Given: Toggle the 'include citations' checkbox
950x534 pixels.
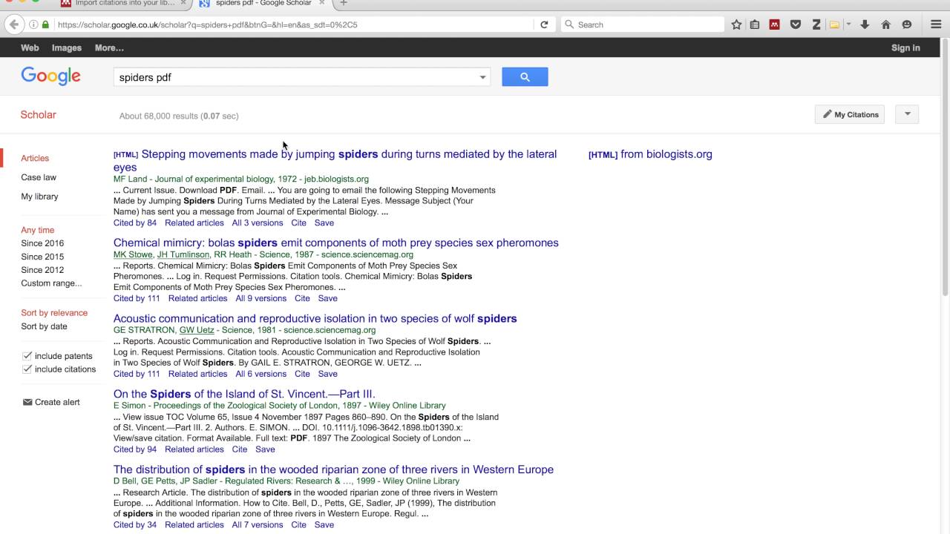Looking at the screenshot, I should (27, 369).
